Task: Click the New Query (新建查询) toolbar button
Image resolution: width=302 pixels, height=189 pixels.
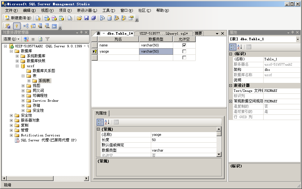Action: (x=18, y=18)
